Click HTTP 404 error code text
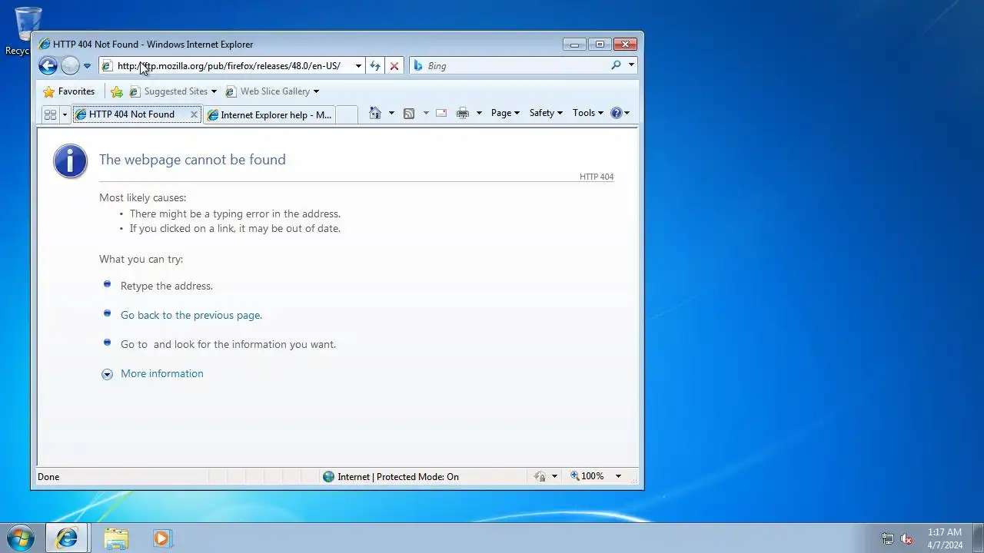Screen dimensions: 984x553 pyautogui.click(x=597, y=177)
